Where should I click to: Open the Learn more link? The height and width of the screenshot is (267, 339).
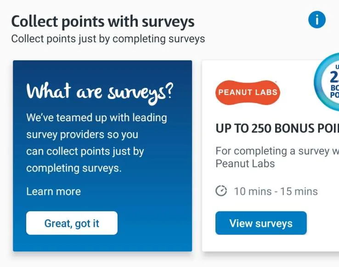[x=53, y=192]
